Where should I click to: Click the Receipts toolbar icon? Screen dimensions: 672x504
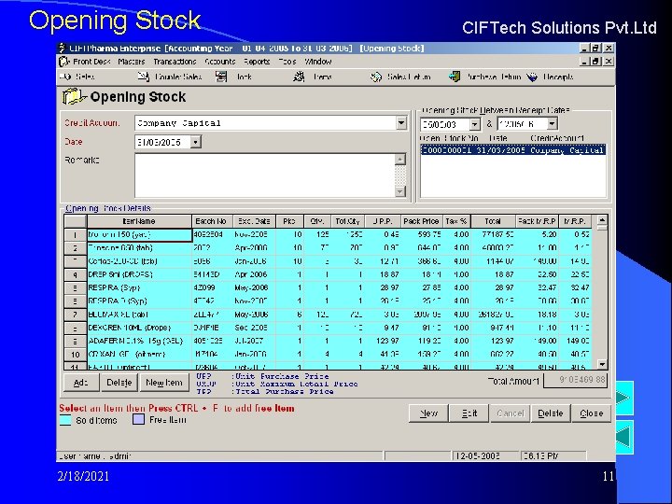click(x=532, y=77)
